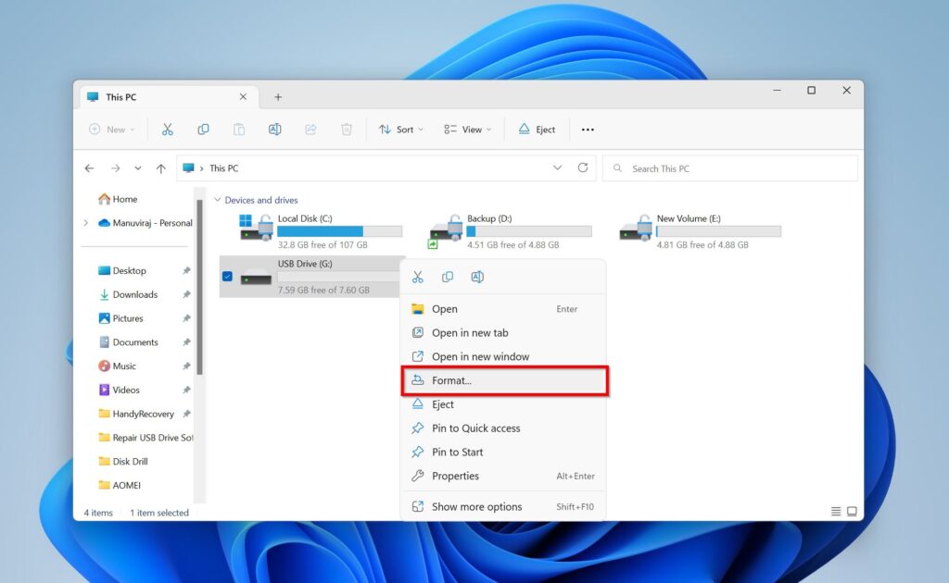Switch to large thumbnails using the status bar toggle
Image resolution: width=949 pixels, height=583 pixels.
(x=850, y=511)
